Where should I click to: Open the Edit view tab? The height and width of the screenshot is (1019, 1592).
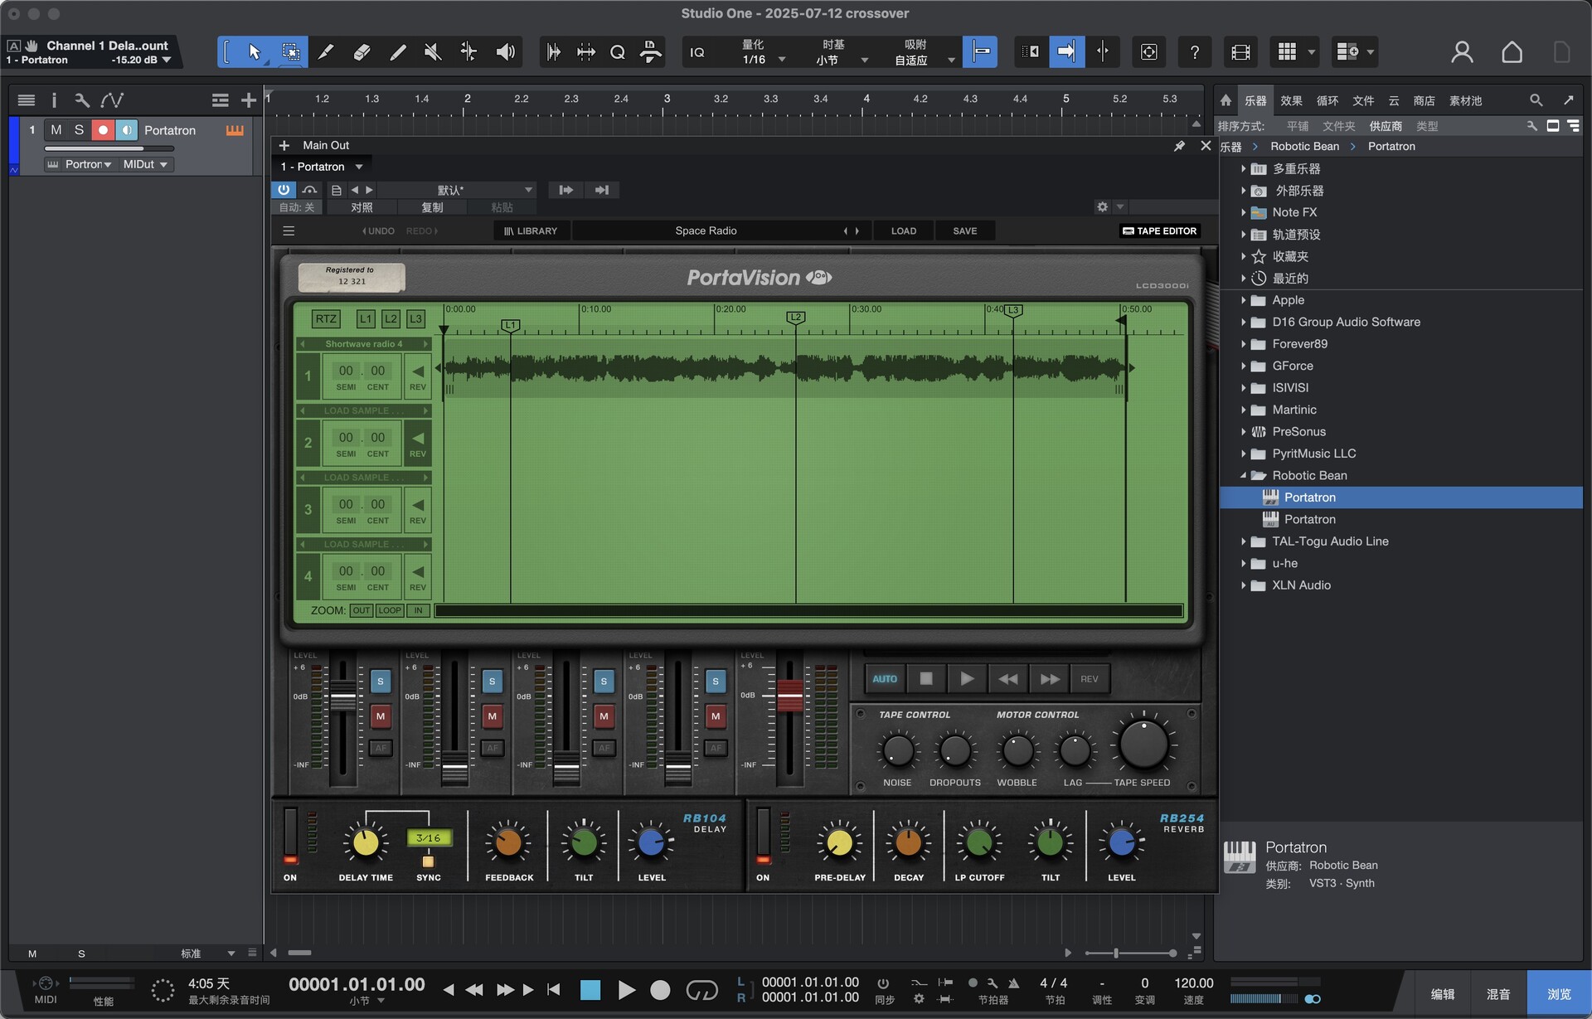[1442, 993]
